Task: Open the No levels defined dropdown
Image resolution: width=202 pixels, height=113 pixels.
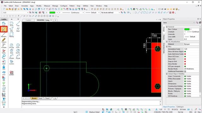Action: 119,13
